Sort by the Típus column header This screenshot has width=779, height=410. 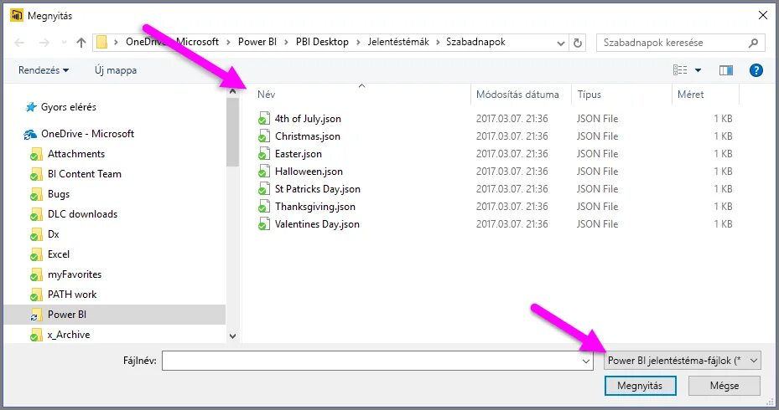[589, 95]
